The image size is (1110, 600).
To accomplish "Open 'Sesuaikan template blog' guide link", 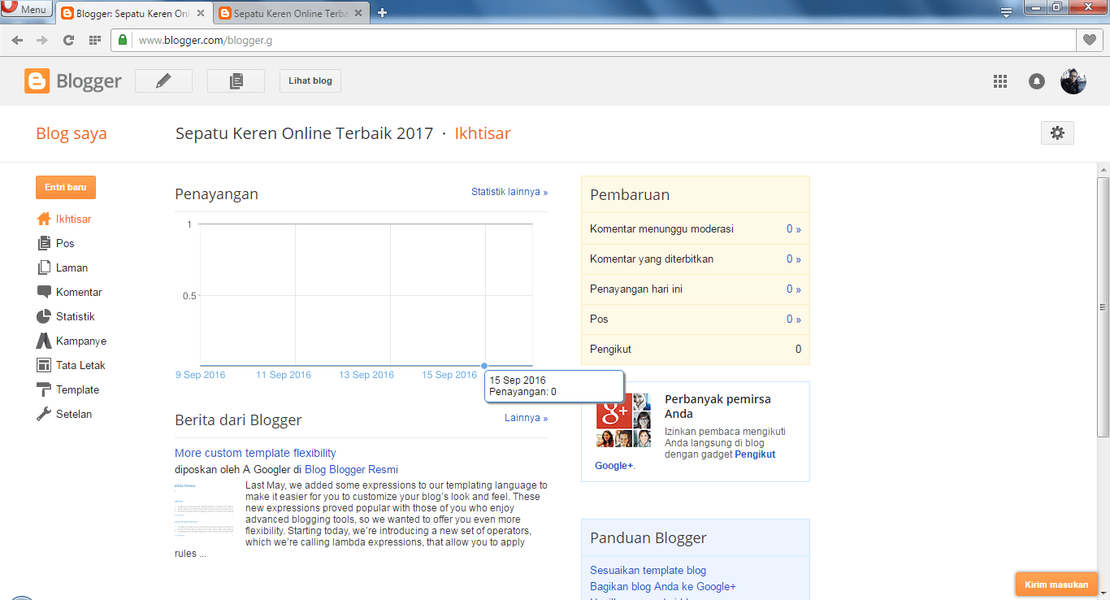I will click(648, 571).
